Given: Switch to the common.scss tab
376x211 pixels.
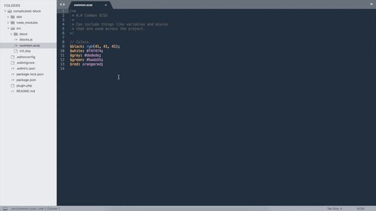Looking at the screenshot, I should tap(83, 5).
